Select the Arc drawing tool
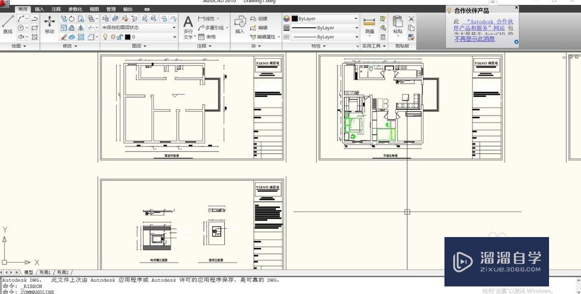 pos(21,19)
